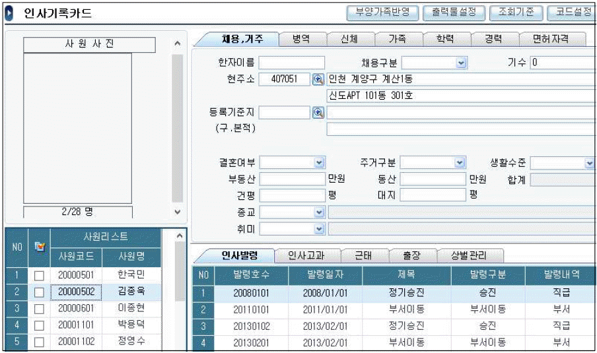Viewport: 597px width, 353px height.
Task: Click the select-all icon in 사원리스트 header
Action: (x=39, y=246)
